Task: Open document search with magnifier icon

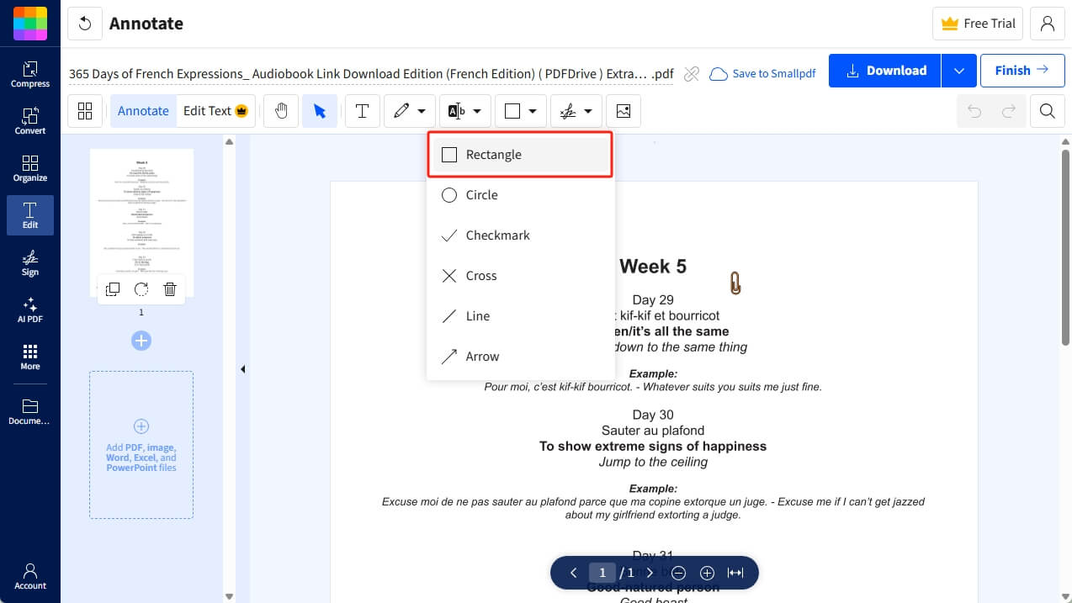Action: click(x=1047, y=110)
